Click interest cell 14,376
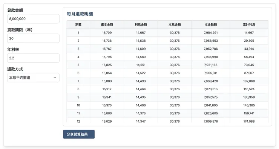Image resolution: width=279 pixels, height=149 pixels. point(141,113)
